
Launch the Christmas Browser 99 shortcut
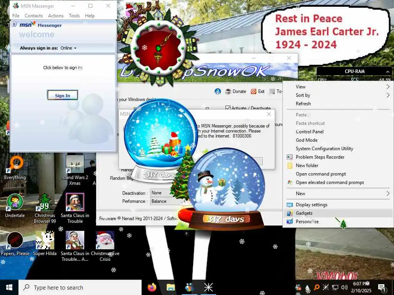pos(45,208)
